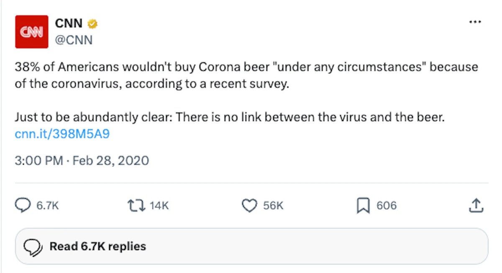Click the Read 6.7K replies button
The height and width of the screenshot is (273, 502).
click(252, 246)
